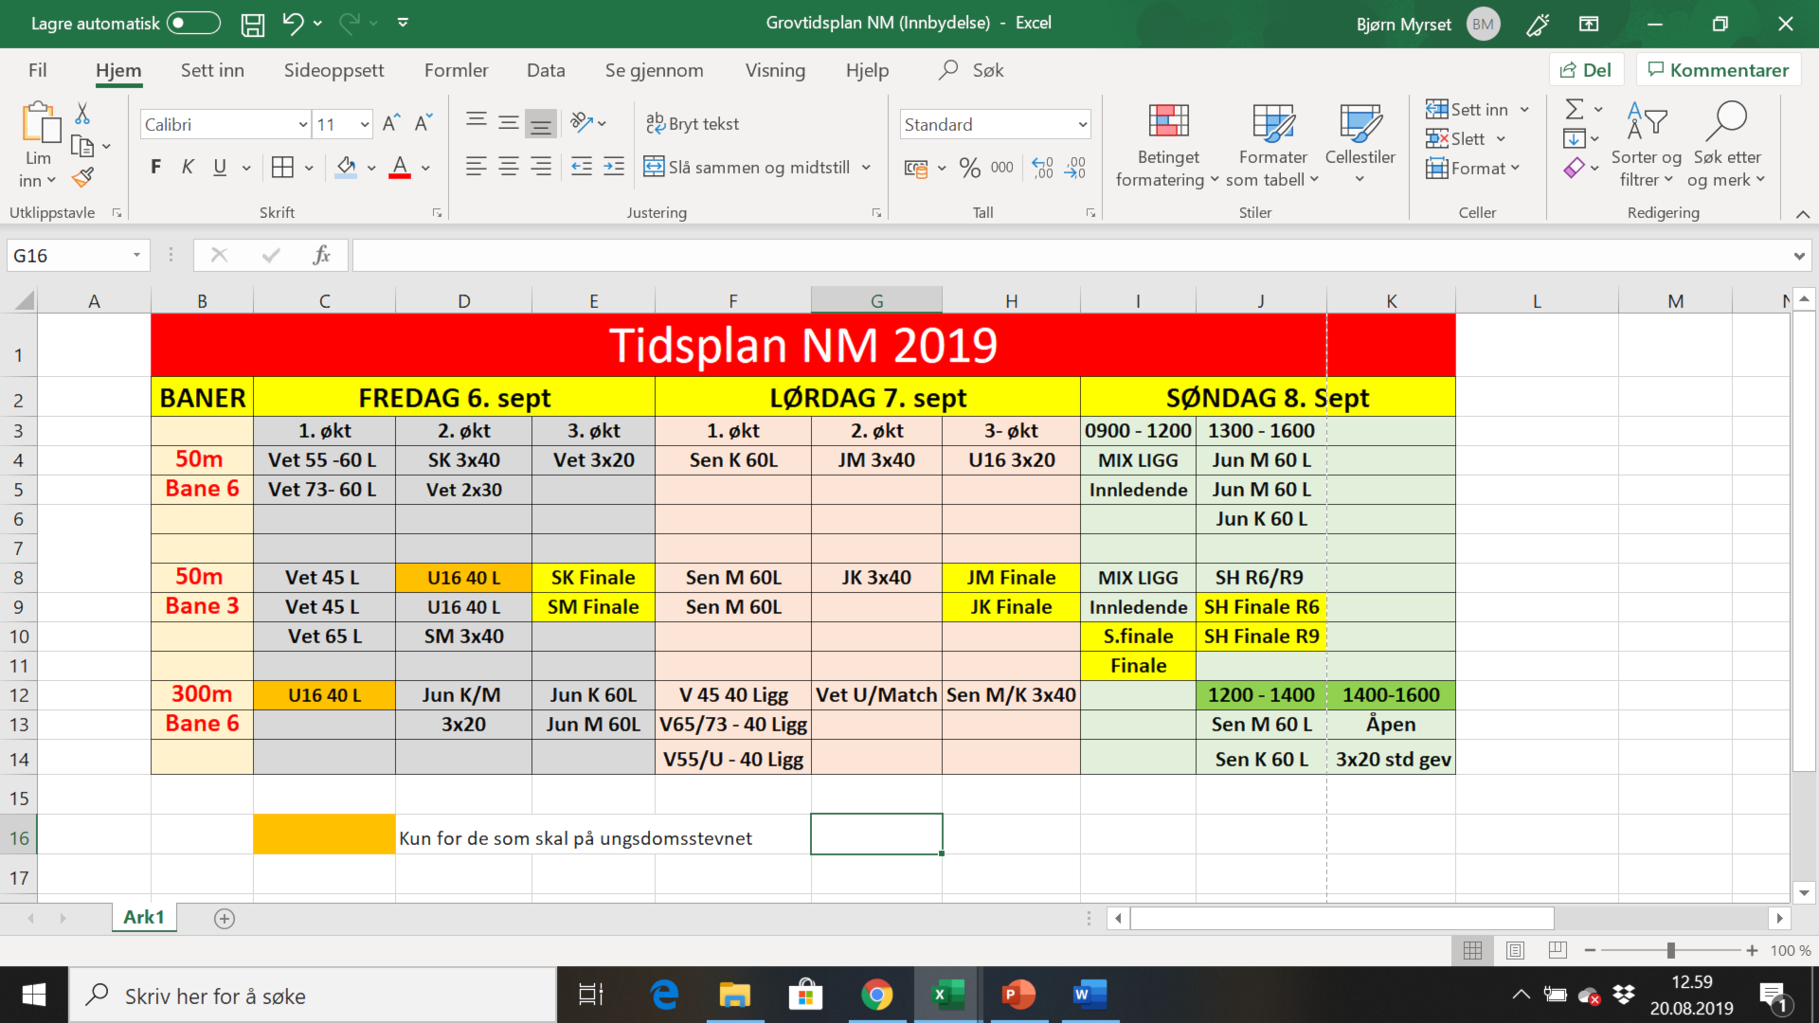The height and width of the screenshot is (1023, 1819).
Task: Expand the Slå sammen og midtstill arrow
Action: 866,168
